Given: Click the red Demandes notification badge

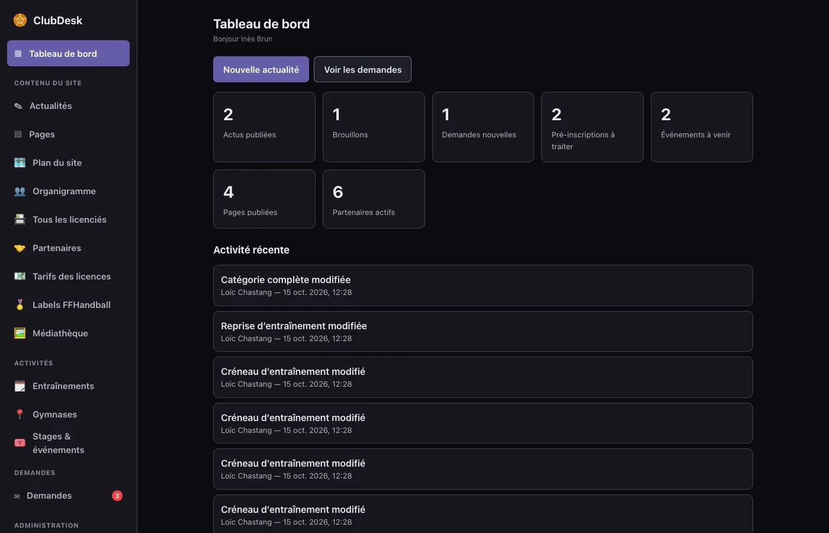Looking at the screenshot, I should (x=117, y=496).
